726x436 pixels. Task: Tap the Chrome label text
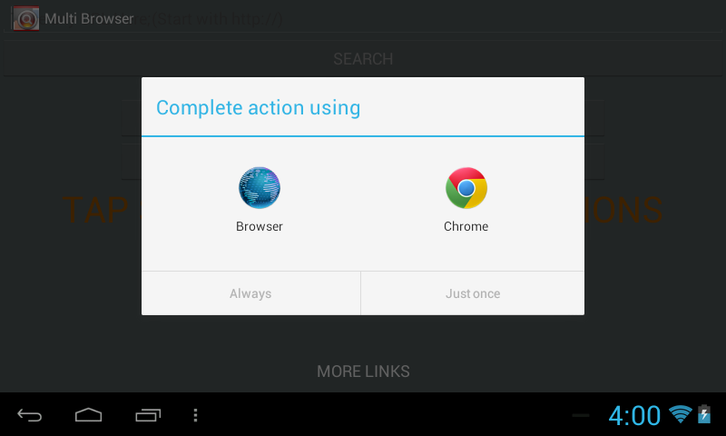coord(466,226)
